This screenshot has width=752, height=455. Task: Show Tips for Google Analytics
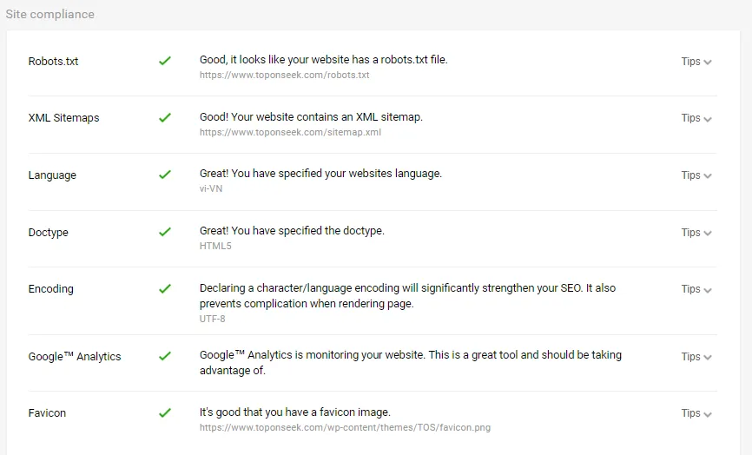(696, 357)
